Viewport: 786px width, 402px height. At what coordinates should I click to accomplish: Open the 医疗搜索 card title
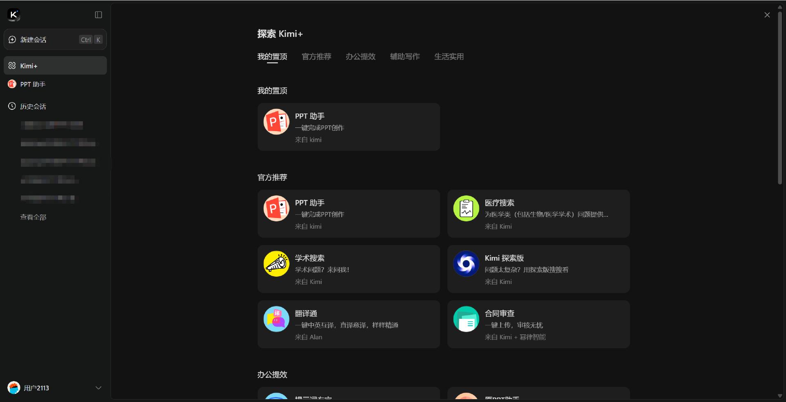click(499, 203)
